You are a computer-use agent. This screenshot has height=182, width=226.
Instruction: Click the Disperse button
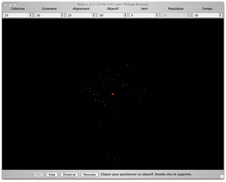[x=69, y=174]
